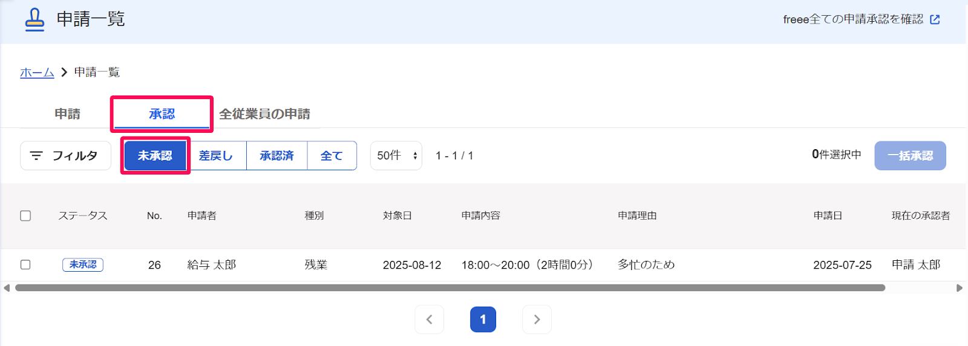This screenshot has width=968, height=346.
Task: Click the 未承認 status badge in row 26
Action: click(x=83, y=264)
